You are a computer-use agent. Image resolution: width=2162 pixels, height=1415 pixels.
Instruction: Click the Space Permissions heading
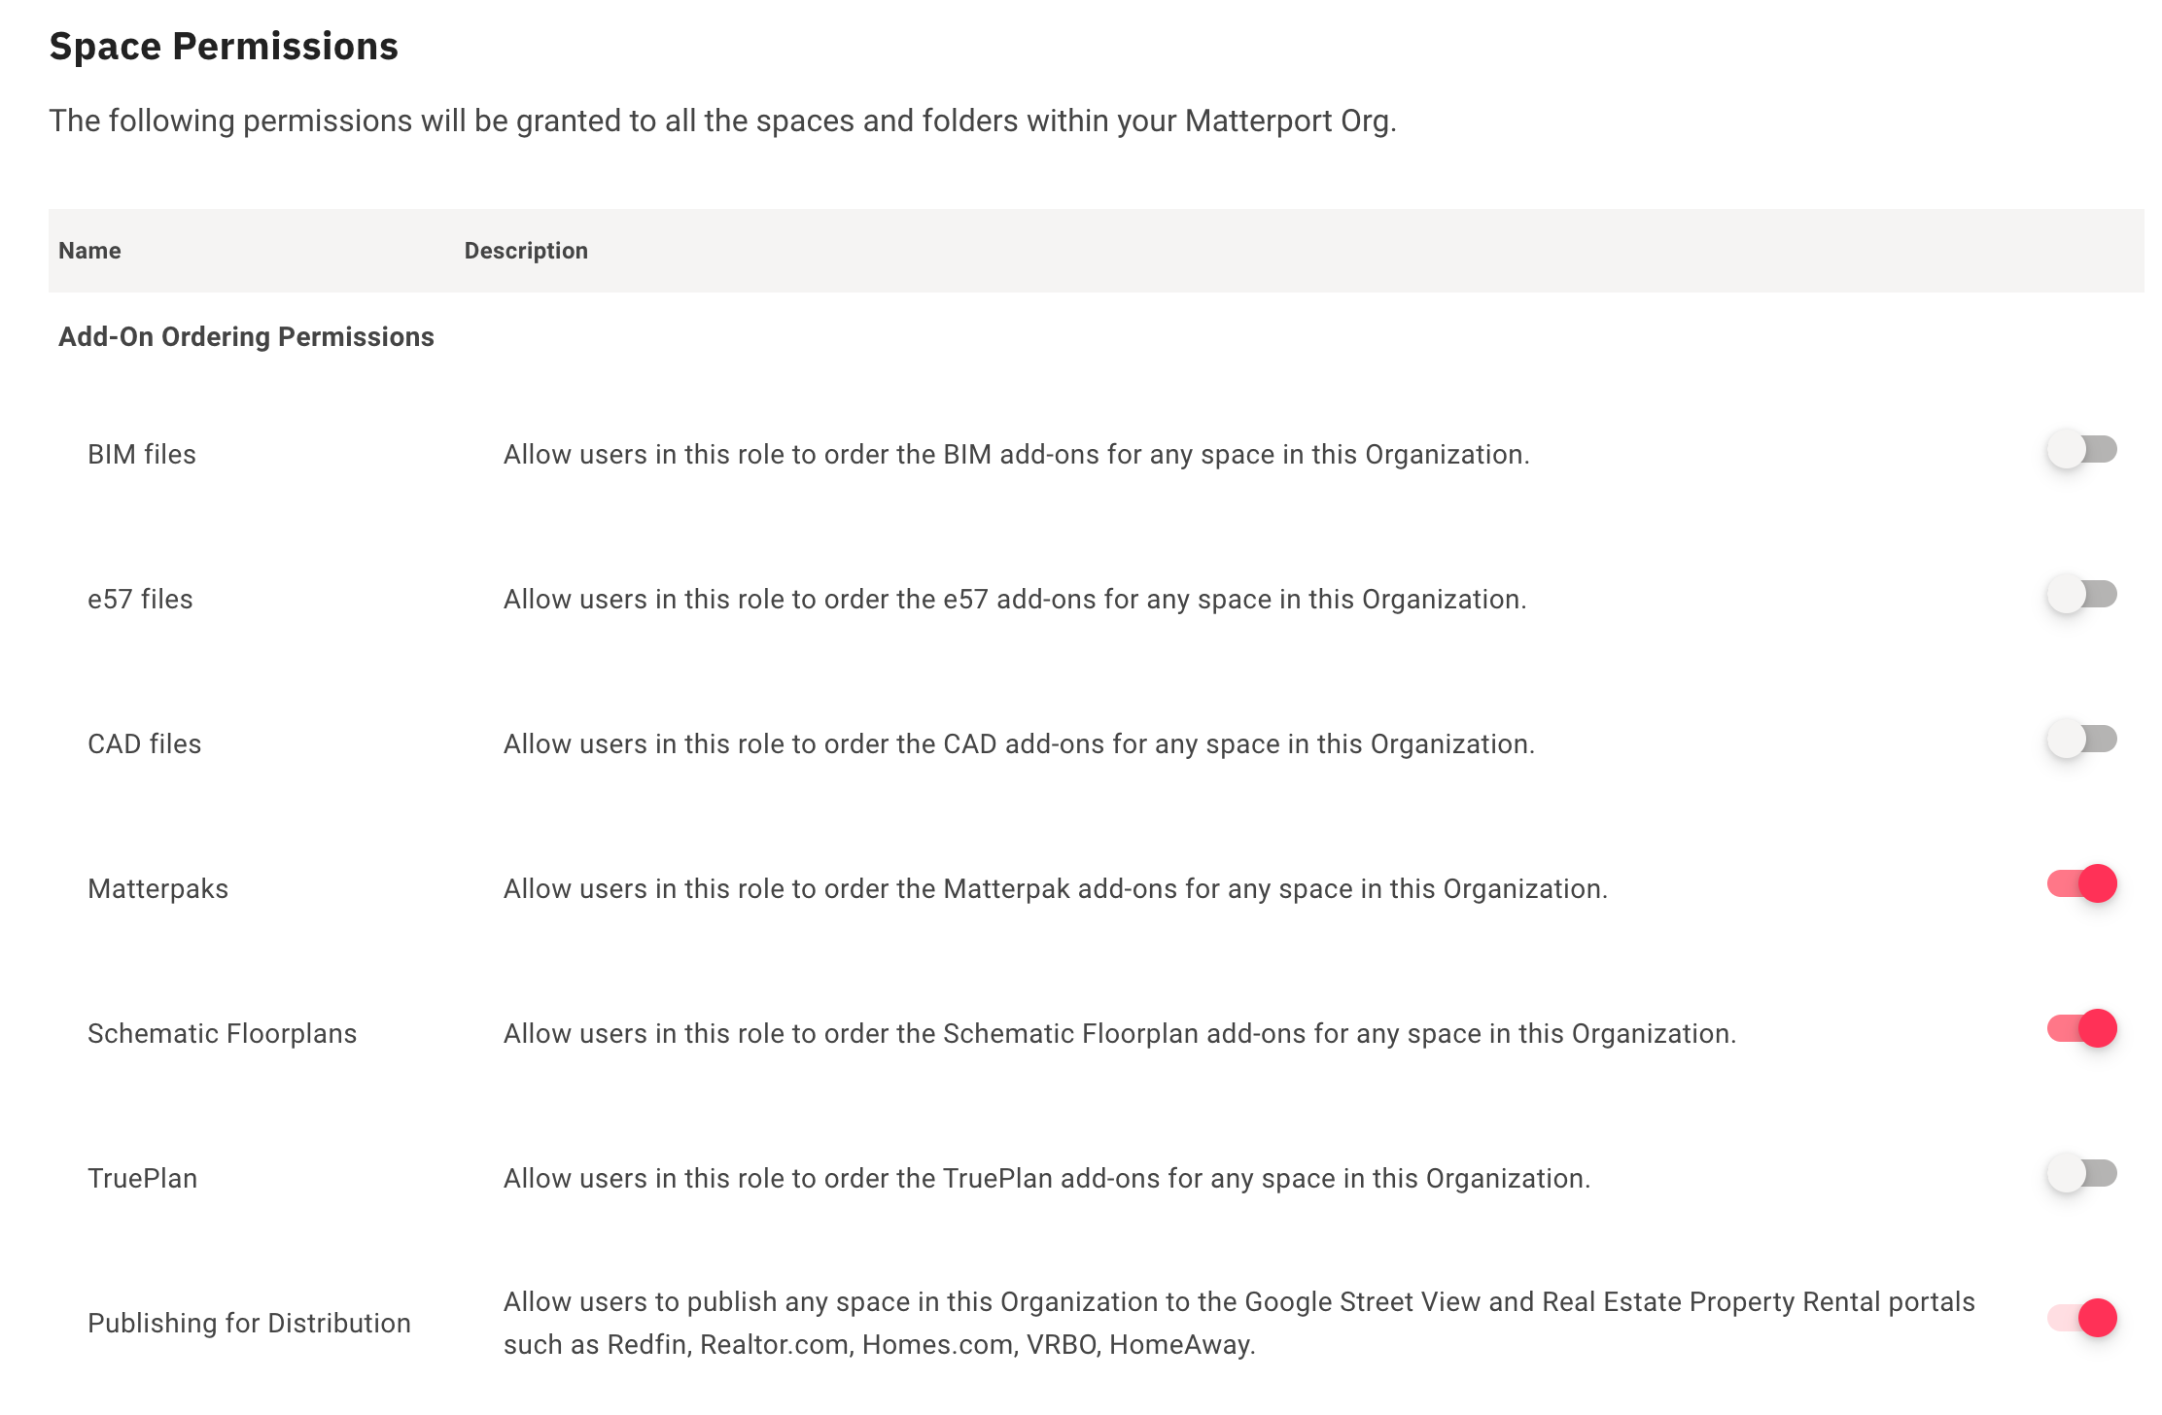click(224, 46)
